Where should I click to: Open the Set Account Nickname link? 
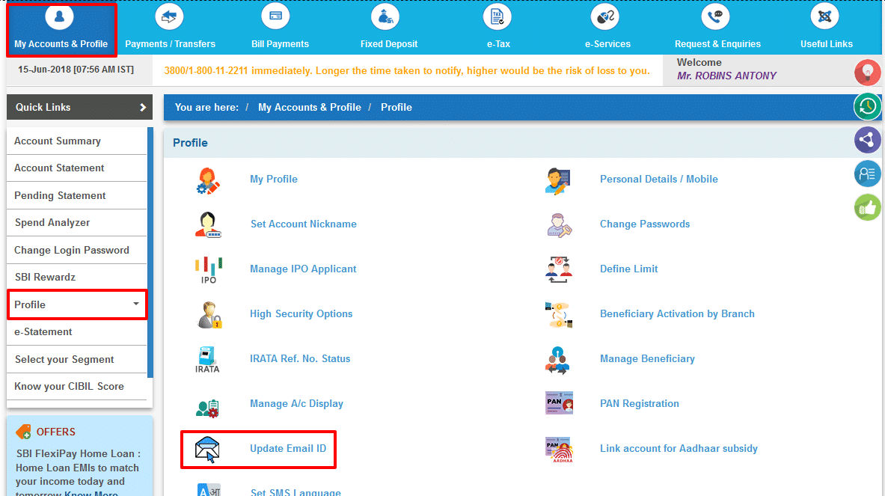click(x=304, y=224)
